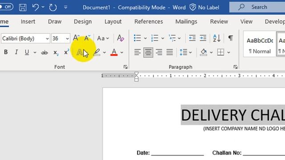Screen dimensions: 285x160
Task: Click the Increase Font Size icon
Action: tap(76, 38)
